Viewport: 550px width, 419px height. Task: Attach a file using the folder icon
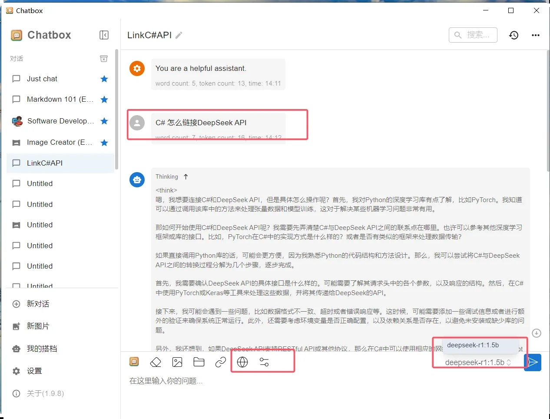[199, 362]
